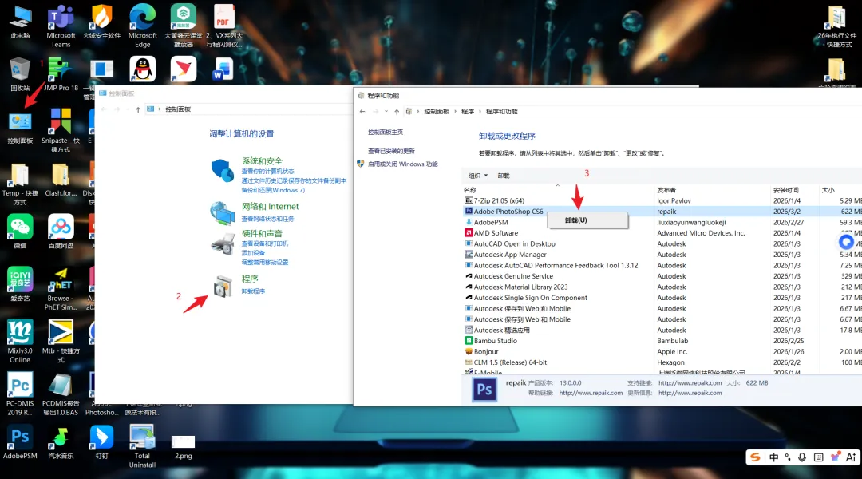
Task: Click the 卸载 toolbar button
Action: click(x=504, y=176)
